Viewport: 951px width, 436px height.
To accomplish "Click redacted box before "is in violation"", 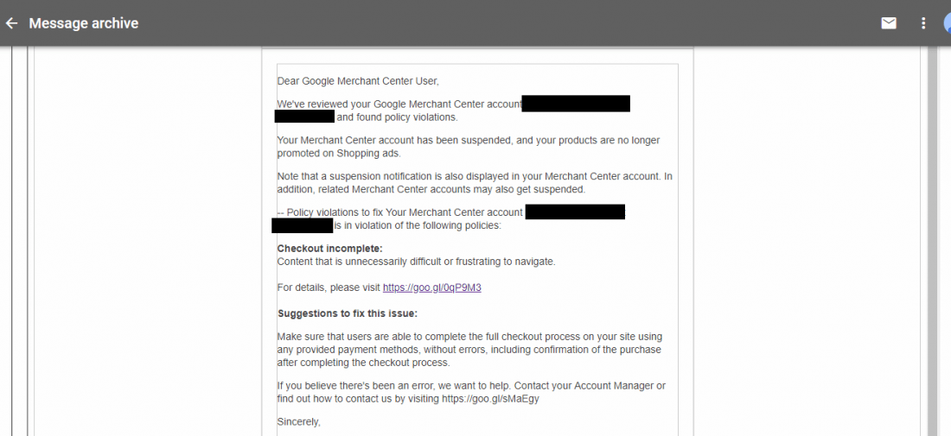I will point(302,226).
